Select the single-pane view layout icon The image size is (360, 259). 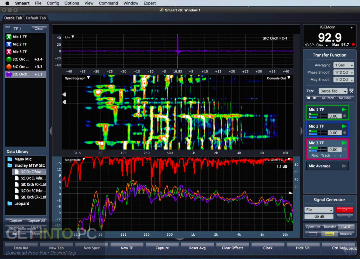[x=313, y=234]
